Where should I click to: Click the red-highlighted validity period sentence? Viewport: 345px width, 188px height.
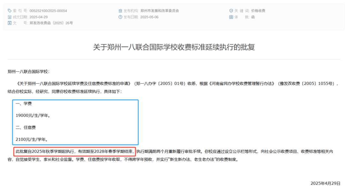pos(74,151)
